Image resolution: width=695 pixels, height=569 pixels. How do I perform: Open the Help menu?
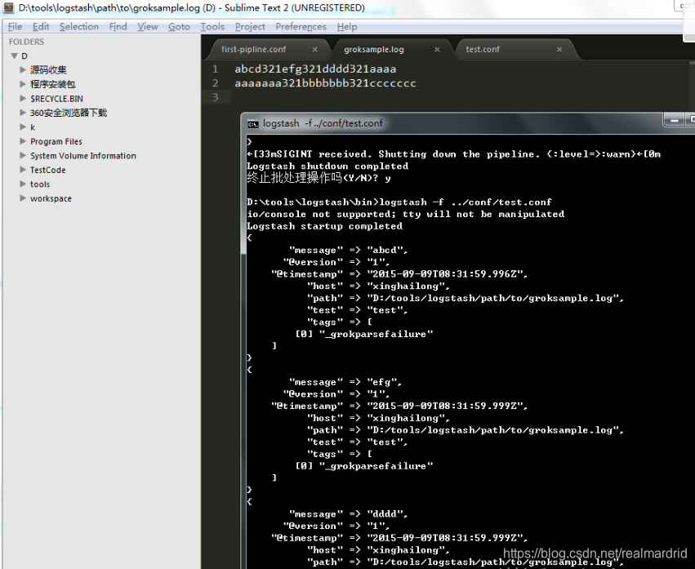coord(347,27)
